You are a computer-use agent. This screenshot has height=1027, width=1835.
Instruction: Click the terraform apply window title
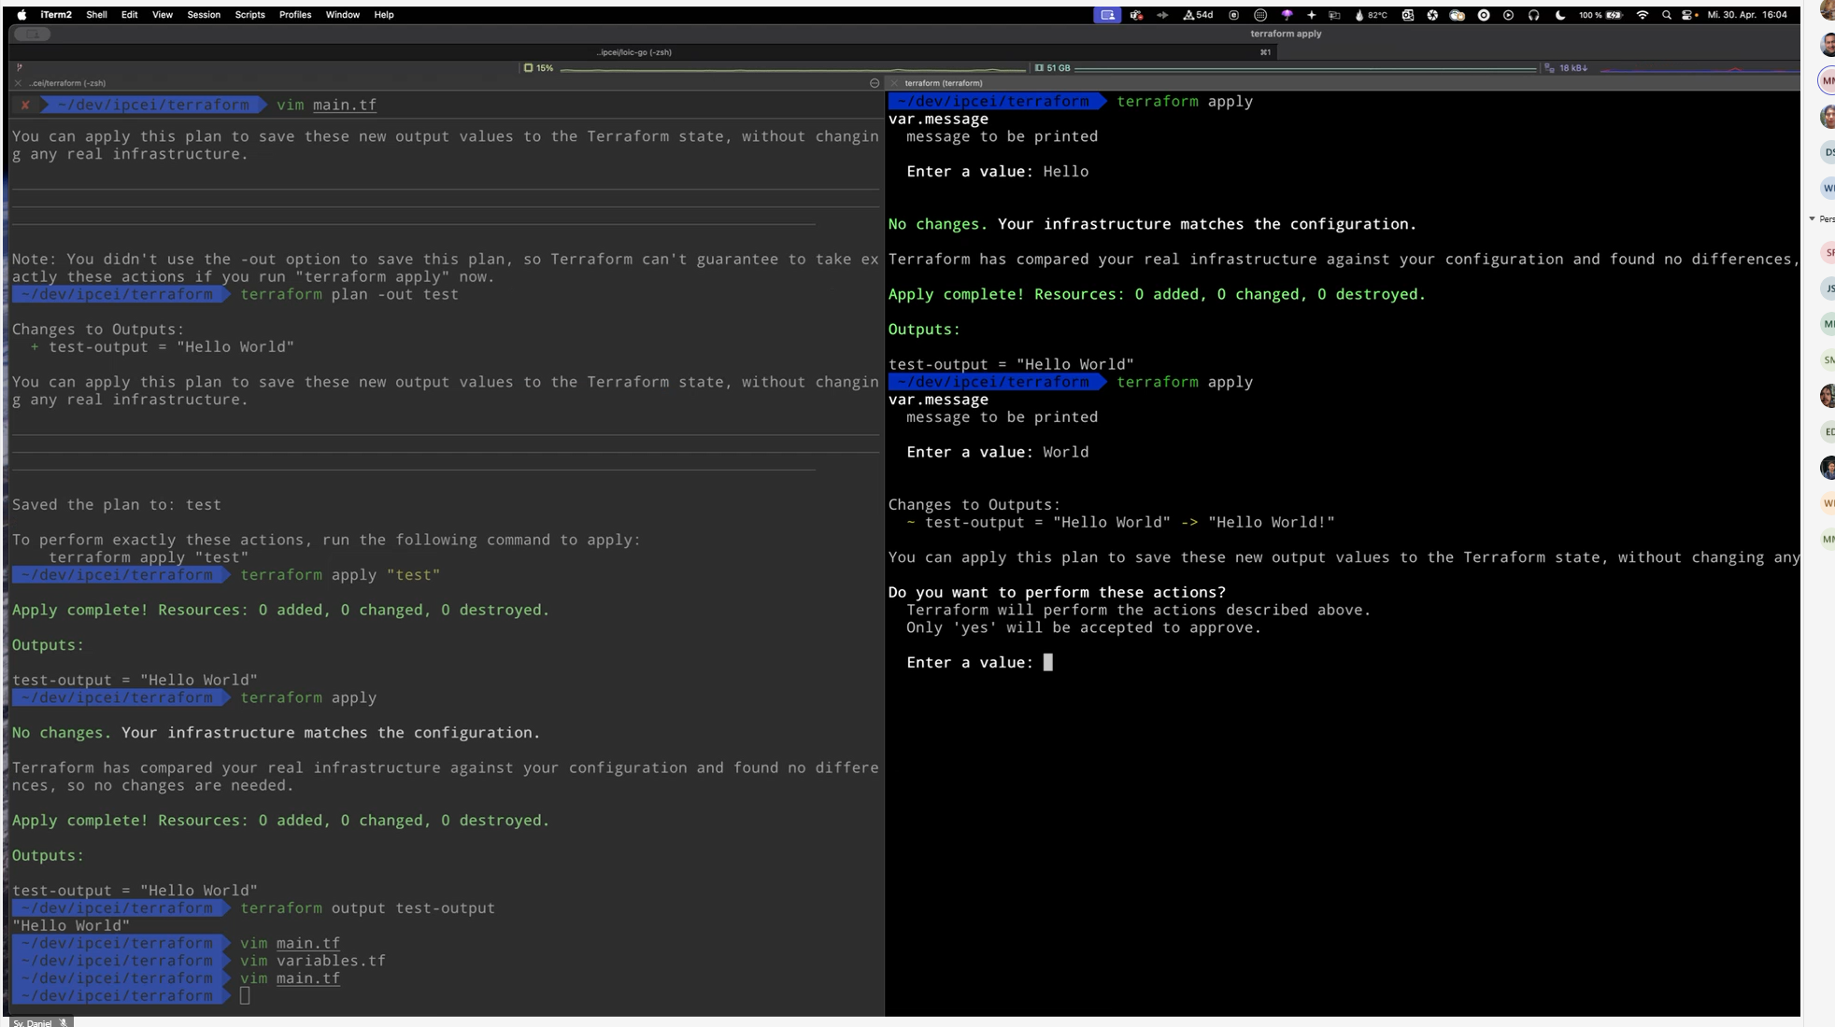coord(1286,34)
